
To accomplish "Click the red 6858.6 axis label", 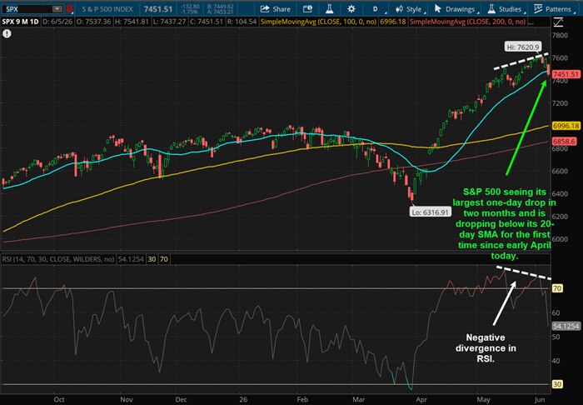I will tap(565, 142).
